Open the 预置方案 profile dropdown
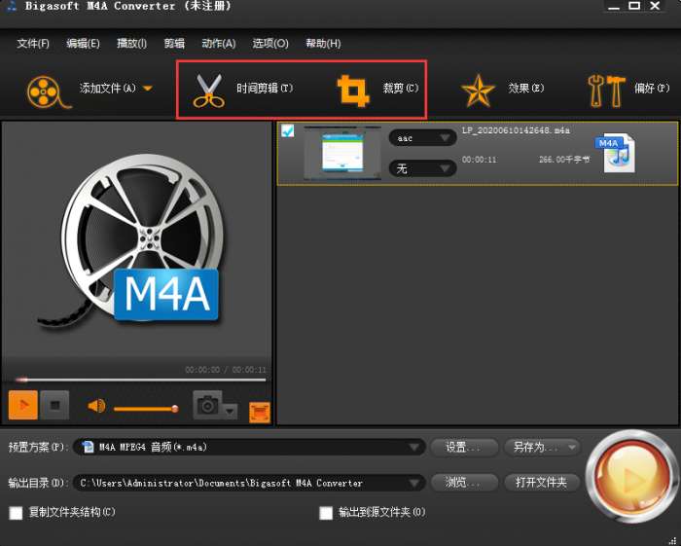 249,447
